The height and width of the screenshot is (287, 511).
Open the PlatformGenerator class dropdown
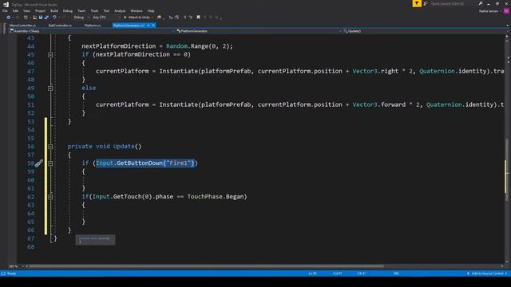259,31
